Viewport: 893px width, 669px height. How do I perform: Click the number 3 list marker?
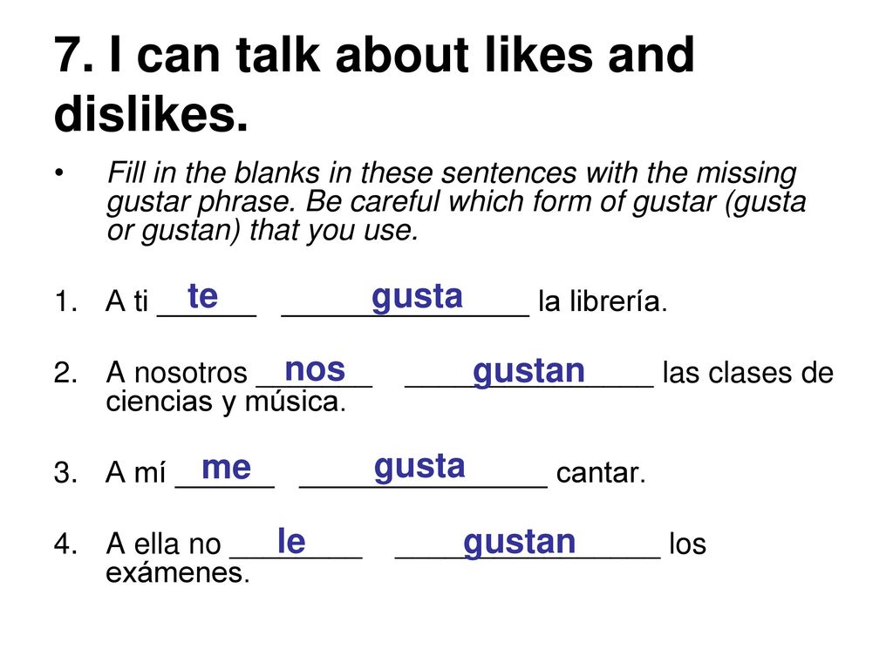tap(65, 473)
